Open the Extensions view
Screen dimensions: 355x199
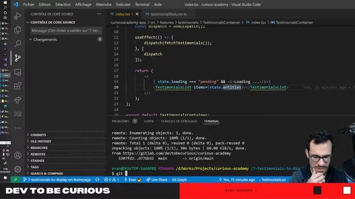tap(18, 86)
